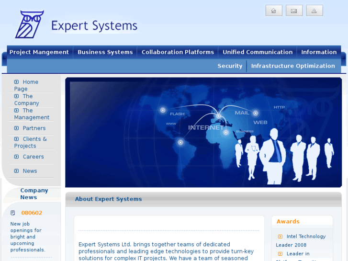Click arrow icon beside Partners
Image resolution: width=348 pixels, height=261 pixels.
tap(16, 128)
